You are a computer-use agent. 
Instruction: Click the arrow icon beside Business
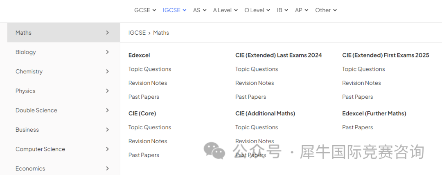(107, 129)
